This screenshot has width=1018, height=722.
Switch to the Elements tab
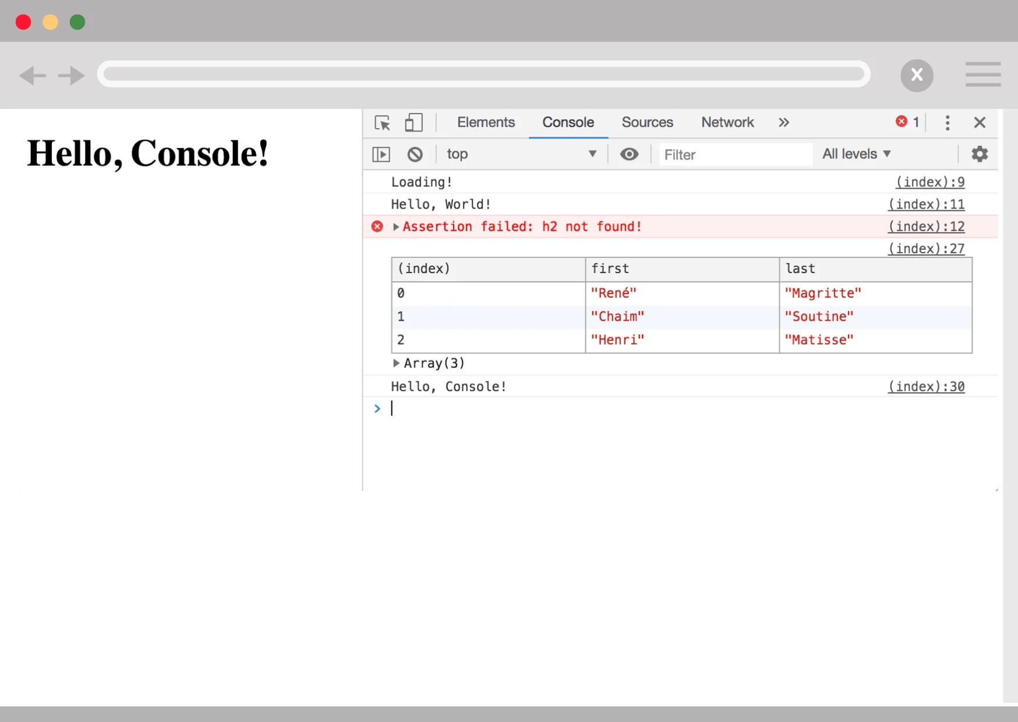point(486,123)
